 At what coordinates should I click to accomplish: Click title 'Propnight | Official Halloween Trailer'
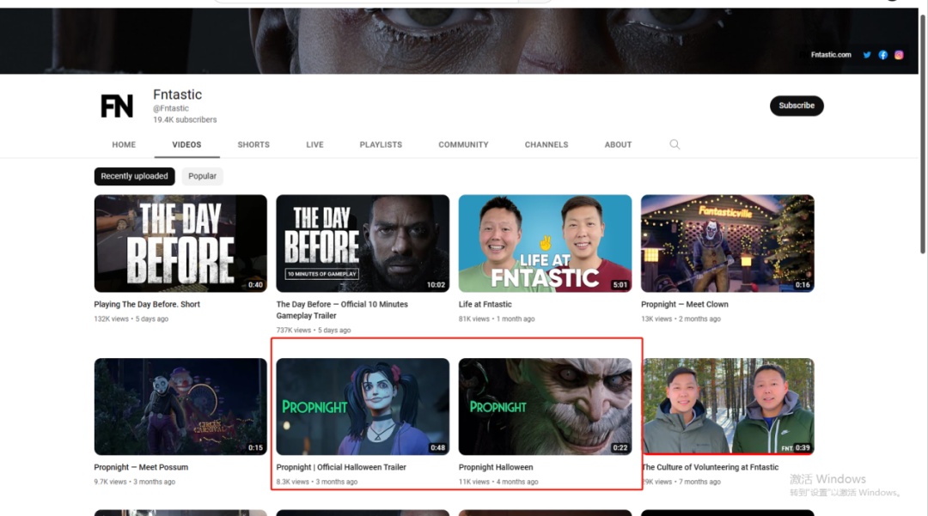pyautogui.click(x=341, y=468)
